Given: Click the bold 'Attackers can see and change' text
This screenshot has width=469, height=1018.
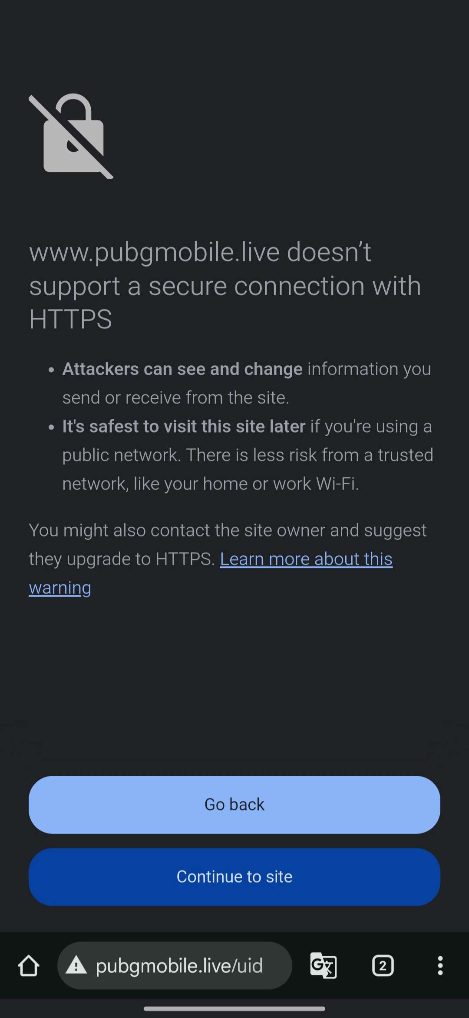Looking at the screenshot, I should pyautogui.click(x=182, y=369).
